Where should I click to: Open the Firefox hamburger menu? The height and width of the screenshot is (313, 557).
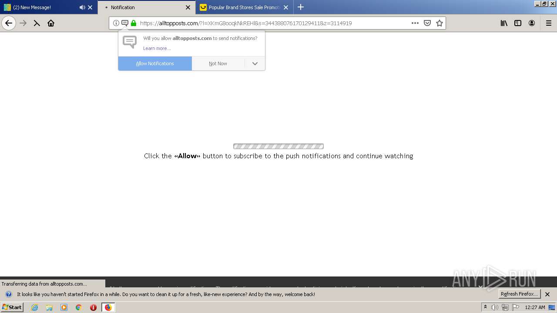549,23
